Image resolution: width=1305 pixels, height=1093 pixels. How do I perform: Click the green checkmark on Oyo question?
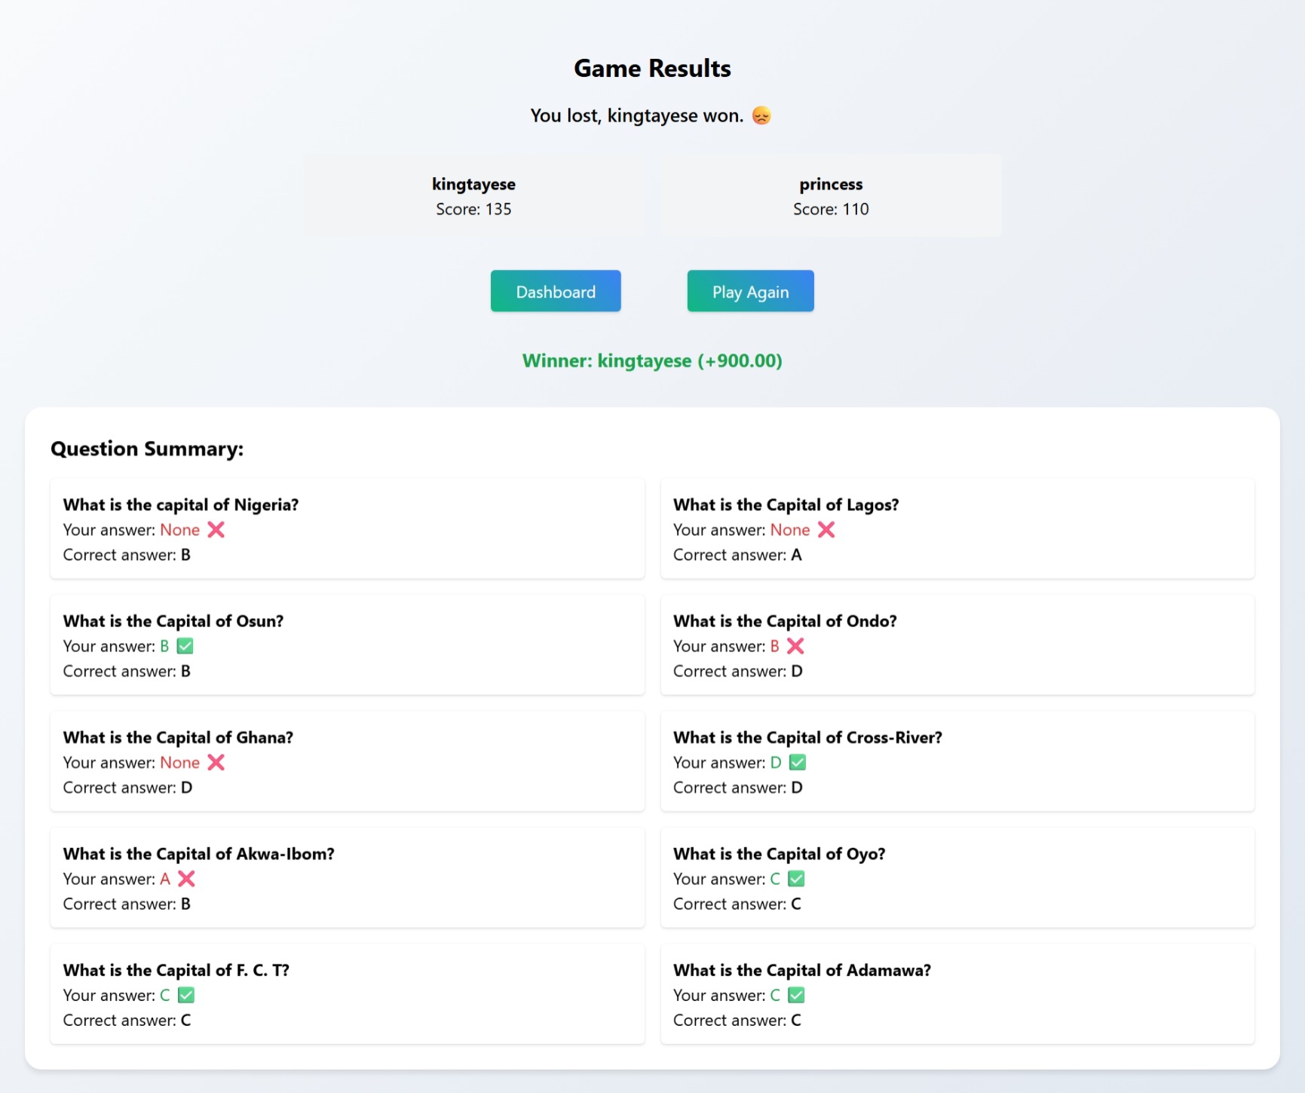pyautogui.click(x=796, y=879)
